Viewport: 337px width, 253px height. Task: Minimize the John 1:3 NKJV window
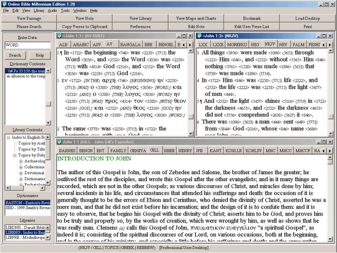coord(318,36)
